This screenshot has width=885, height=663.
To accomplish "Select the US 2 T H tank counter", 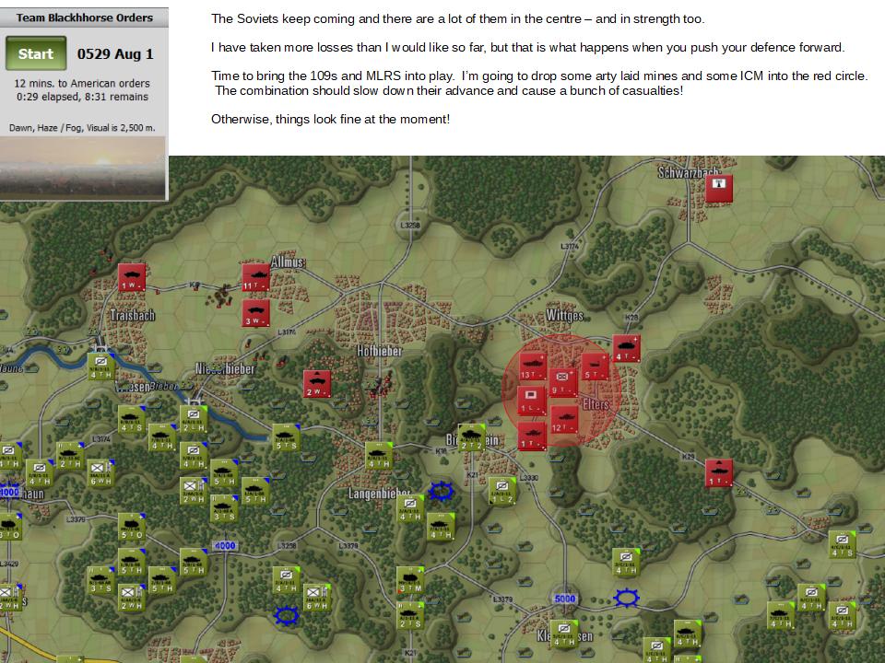I will click(70, 456).
